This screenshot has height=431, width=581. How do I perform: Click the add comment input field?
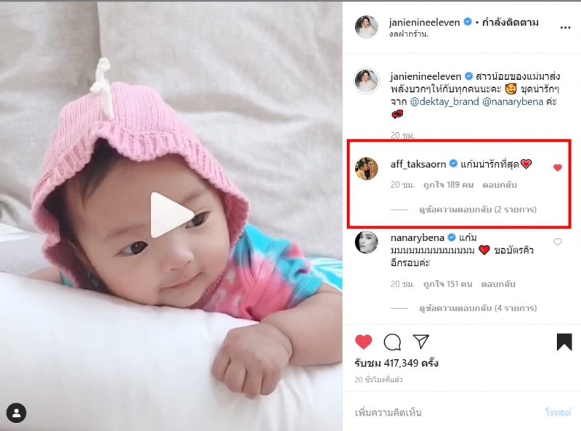point(444,412)
